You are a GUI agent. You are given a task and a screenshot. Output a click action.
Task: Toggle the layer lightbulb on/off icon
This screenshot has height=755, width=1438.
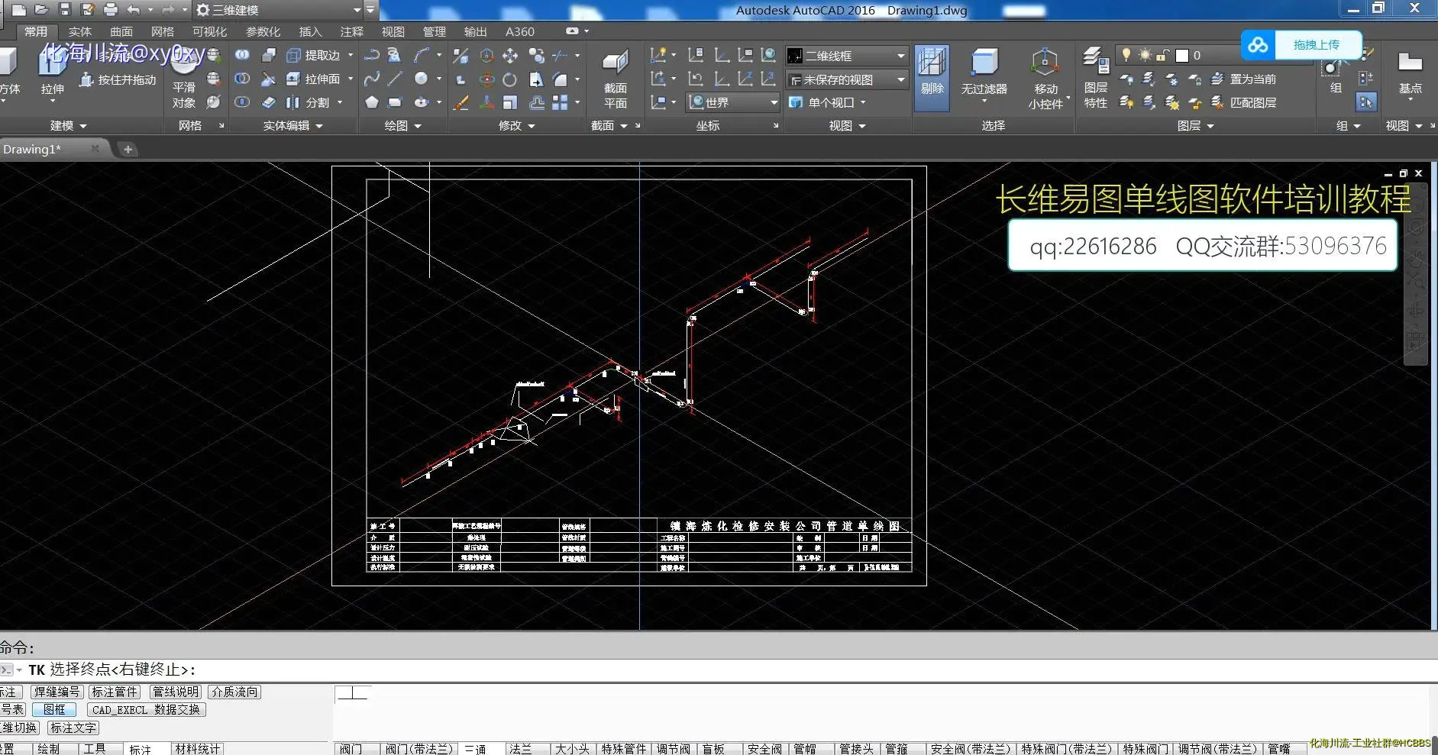(x=1126, y=55)
